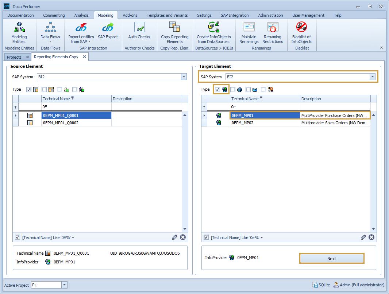Open the Active Project selector
Viewport: 389px width, 294px height.
click(63, 285)
